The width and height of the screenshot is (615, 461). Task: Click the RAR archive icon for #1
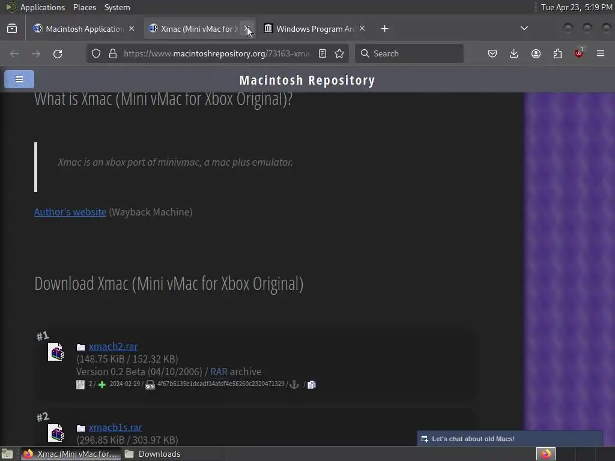[x=56, y=352]
